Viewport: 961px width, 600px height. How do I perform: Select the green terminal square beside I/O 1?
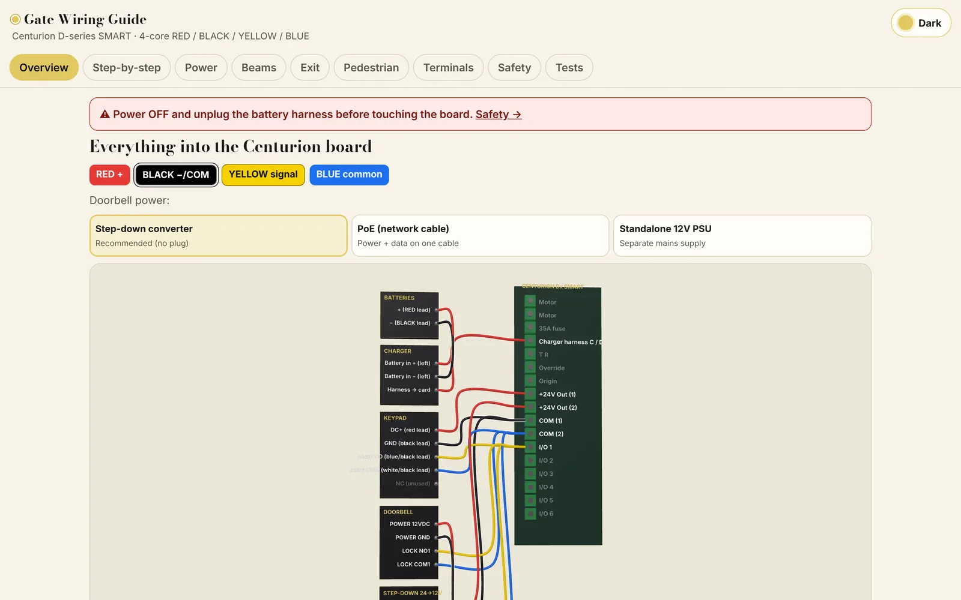[530, 447]
